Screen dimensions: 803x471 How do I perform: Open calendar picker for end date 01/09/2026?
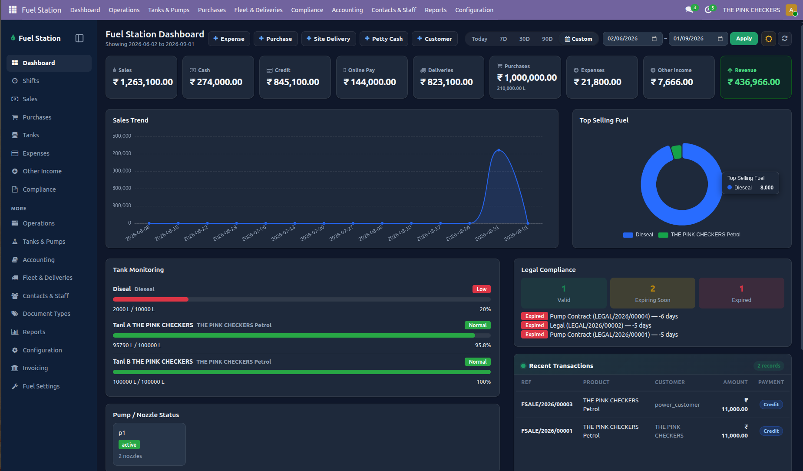click(x=720, y=39)
